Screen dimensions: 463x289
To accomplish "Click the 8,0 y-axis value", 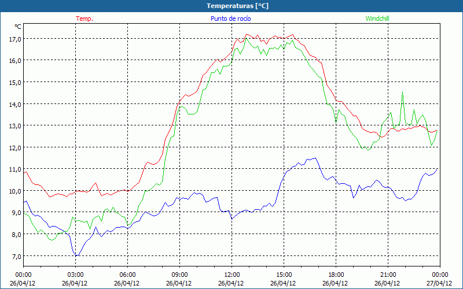I will click(x=16, y=235).
